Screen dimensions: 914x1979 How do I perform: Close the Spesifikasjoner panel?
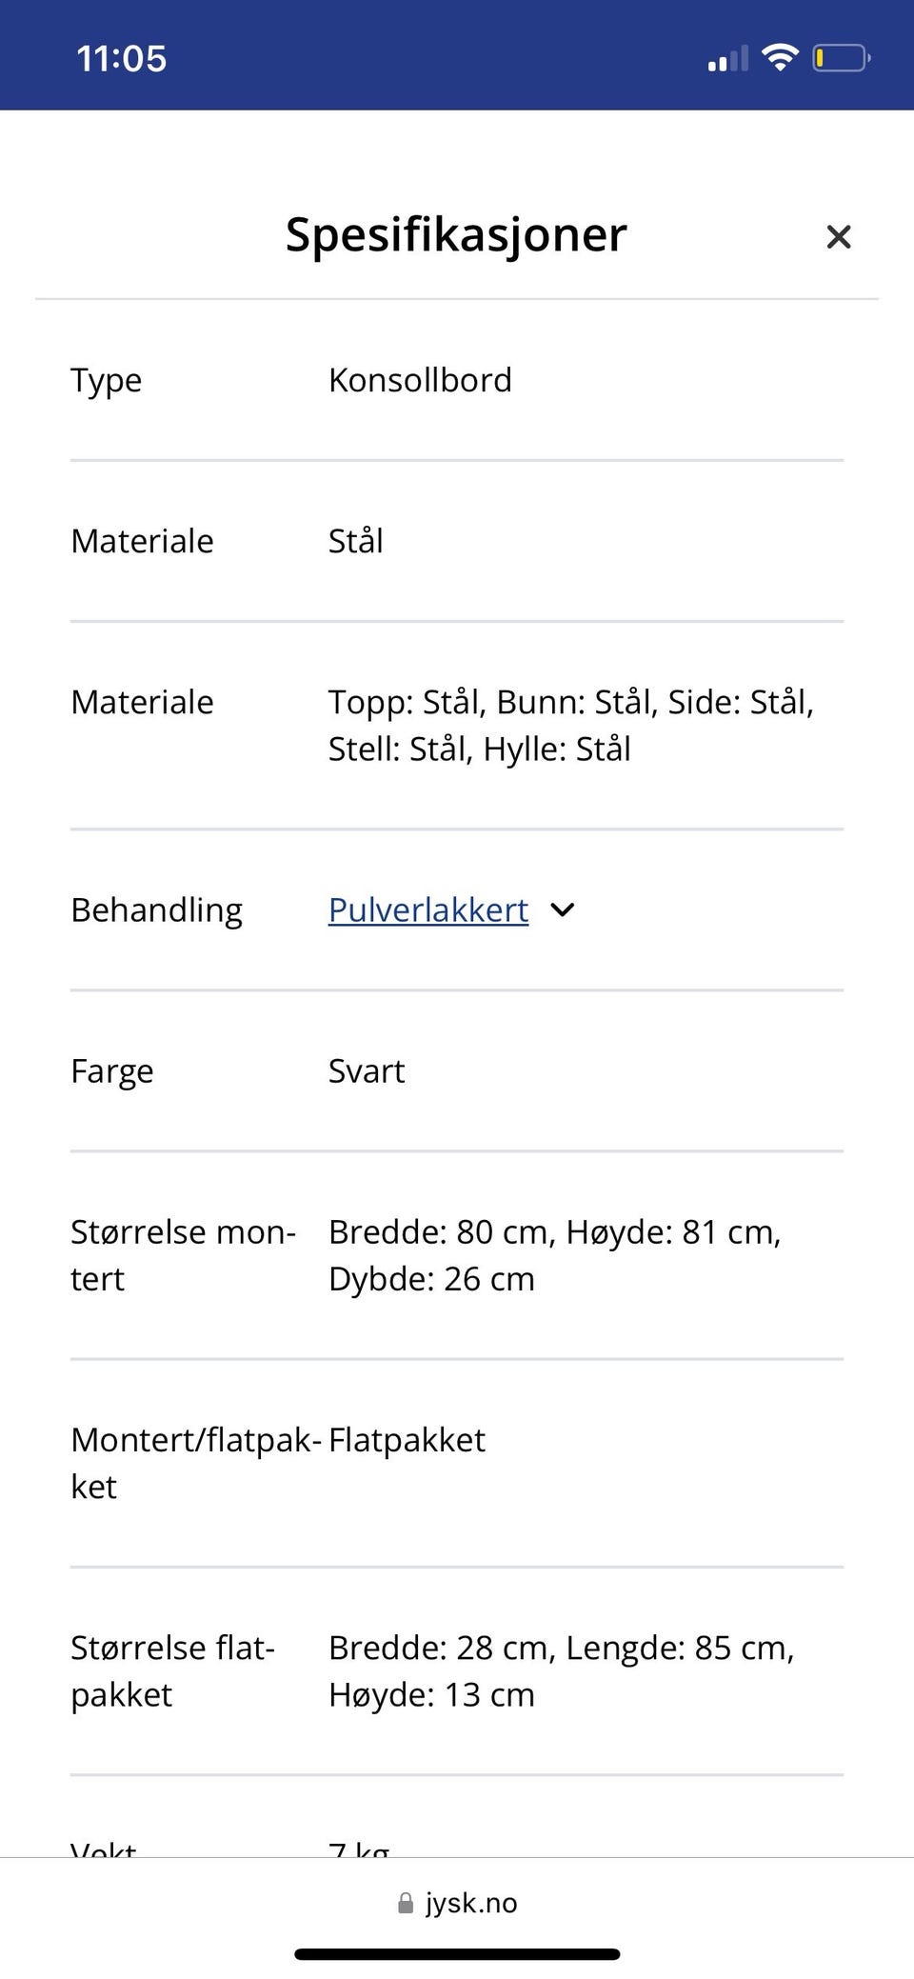[x=838, y=236]
